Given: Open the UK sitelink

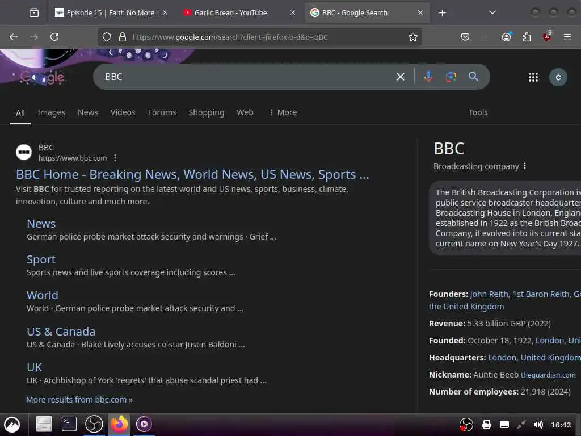Looking at the screenshot, I should (35, 367).
